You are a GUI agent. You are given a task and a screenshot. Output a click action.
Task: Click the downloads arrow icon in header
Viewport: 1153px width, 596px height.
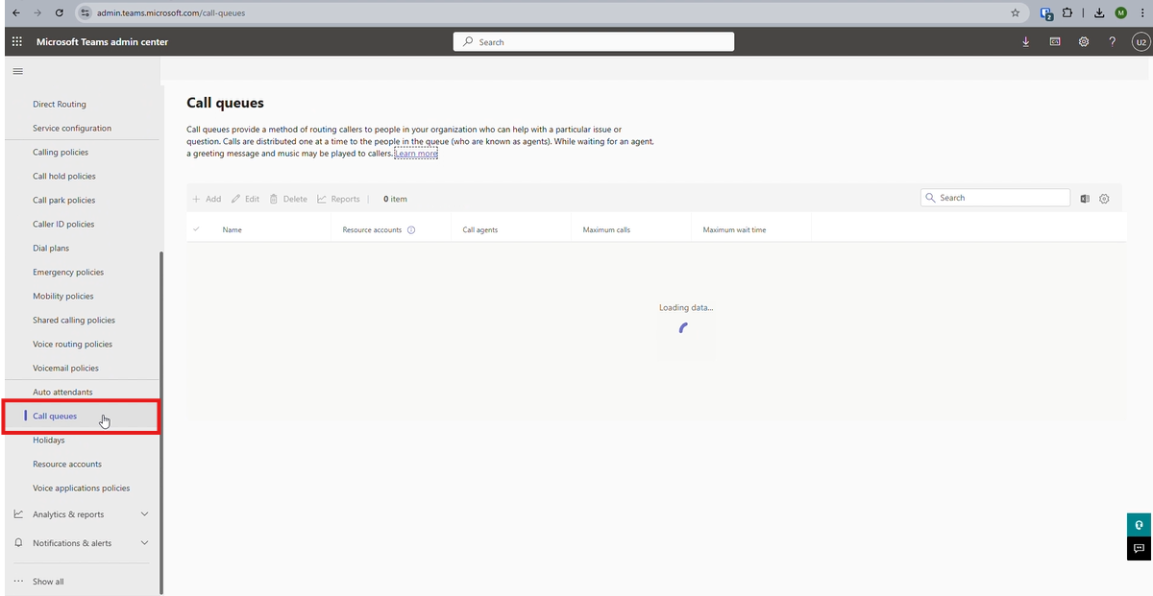[1026, 42]
